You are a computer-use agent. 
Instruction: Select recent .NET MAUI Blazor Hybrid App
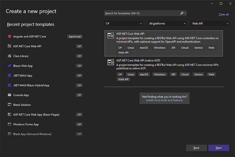pyautogui.click(x=45, y=85)
